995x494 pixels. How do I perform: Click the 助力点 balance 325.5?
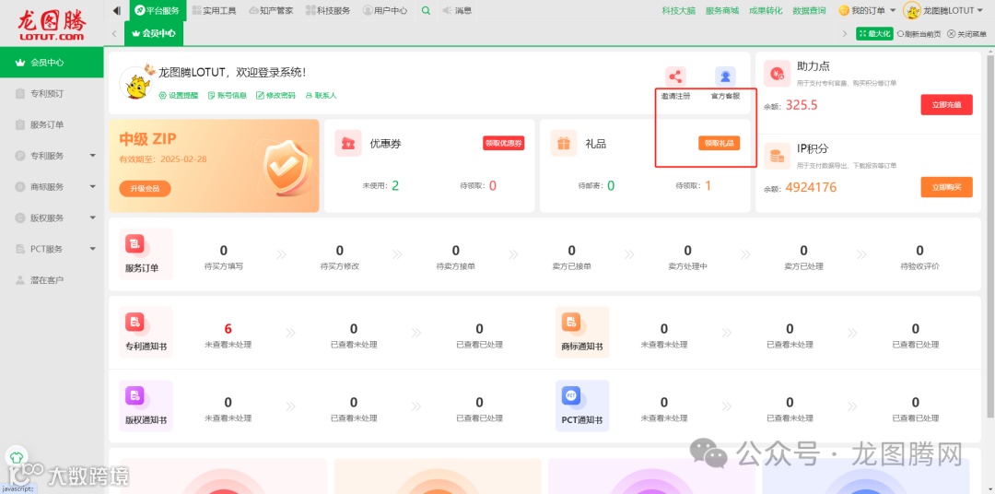[x=802, y=105]
